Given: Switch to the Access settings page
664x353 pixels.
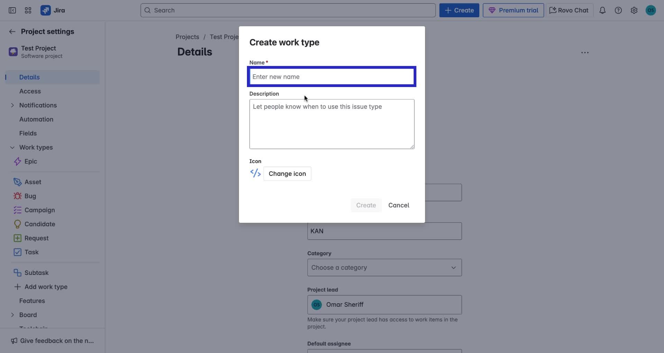Looking at the screenshot, I should [x=29, y=91].
